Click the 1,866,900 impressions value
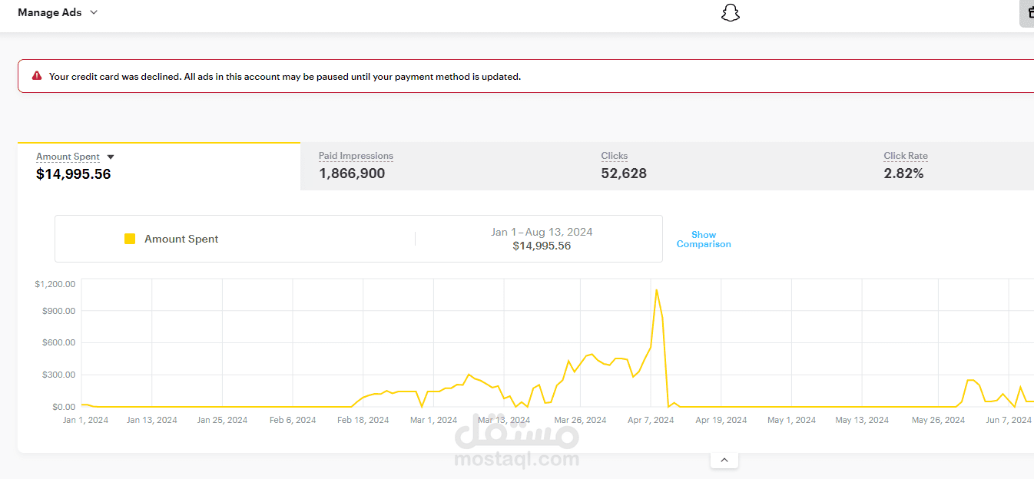This screenshot has height=479, width=1034. pyautogui.click(x=352, y=173)
